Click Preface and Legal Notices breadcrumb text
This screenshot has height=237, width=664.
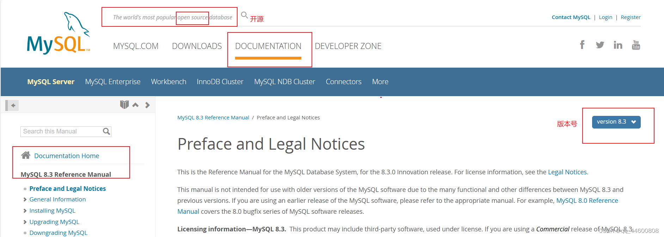pyautogui.click(x=288, y=118)
